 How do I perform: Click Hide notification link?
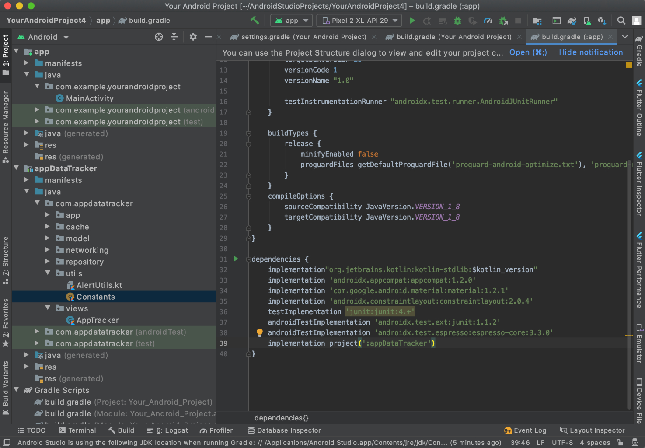point(591,52)
